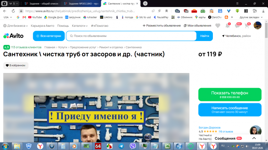Open Avito messages speech bubble icon
Screen dimensions: 268x150
pos(237,25)
